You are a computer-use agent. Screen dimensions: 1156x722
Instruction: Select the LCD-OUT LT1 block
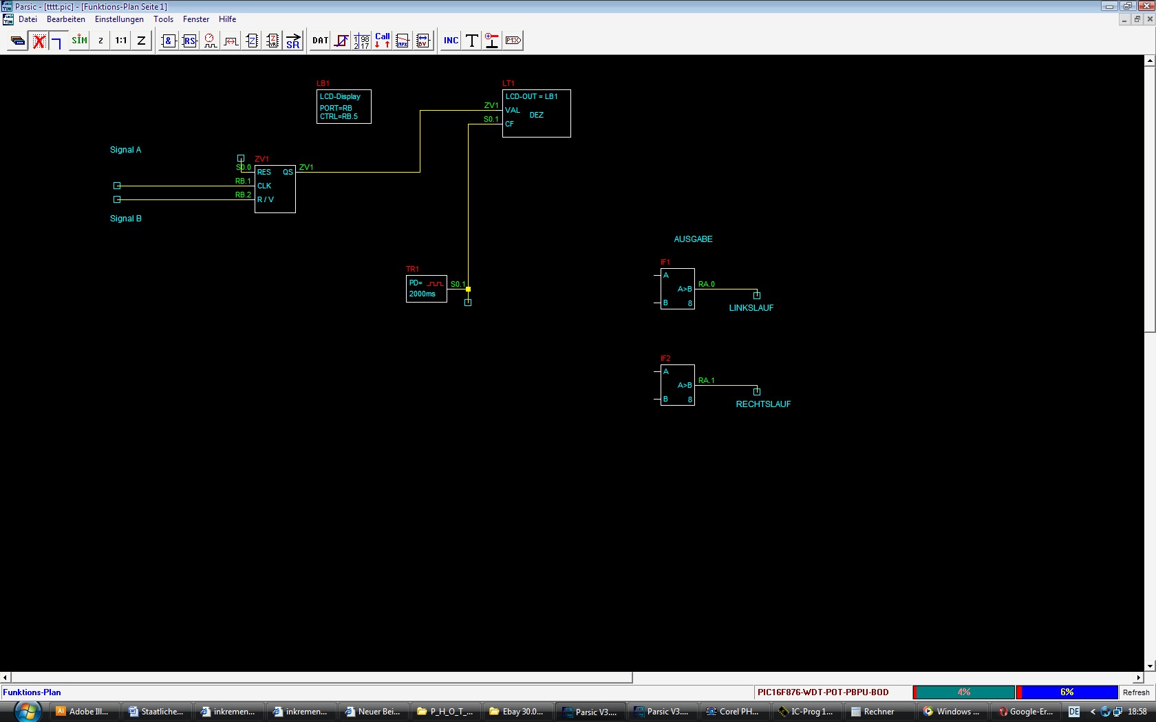[x=537, y=113]
